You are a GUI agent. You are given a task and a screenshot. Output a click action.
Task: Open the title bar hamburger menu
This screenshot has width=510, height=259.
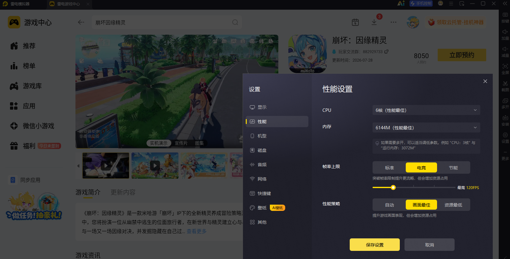pos(451,3)
